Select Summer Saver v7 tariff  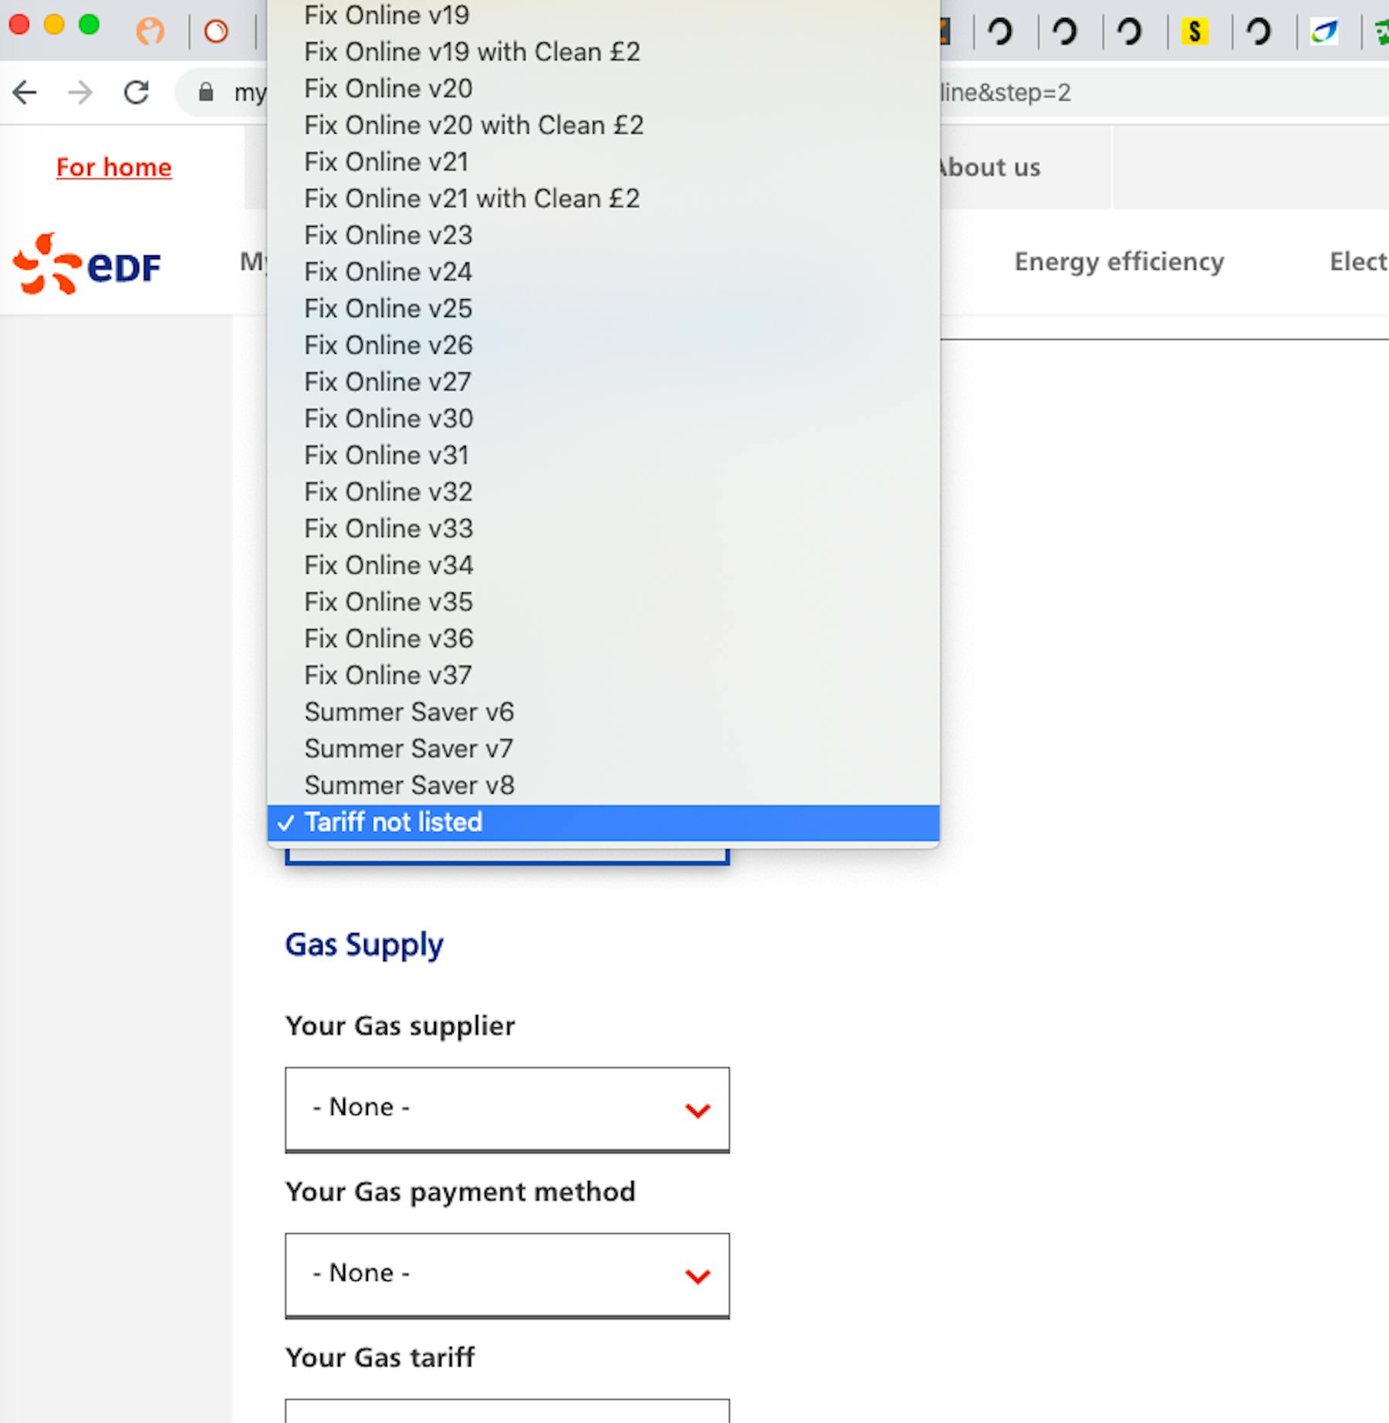coord(603,748)
